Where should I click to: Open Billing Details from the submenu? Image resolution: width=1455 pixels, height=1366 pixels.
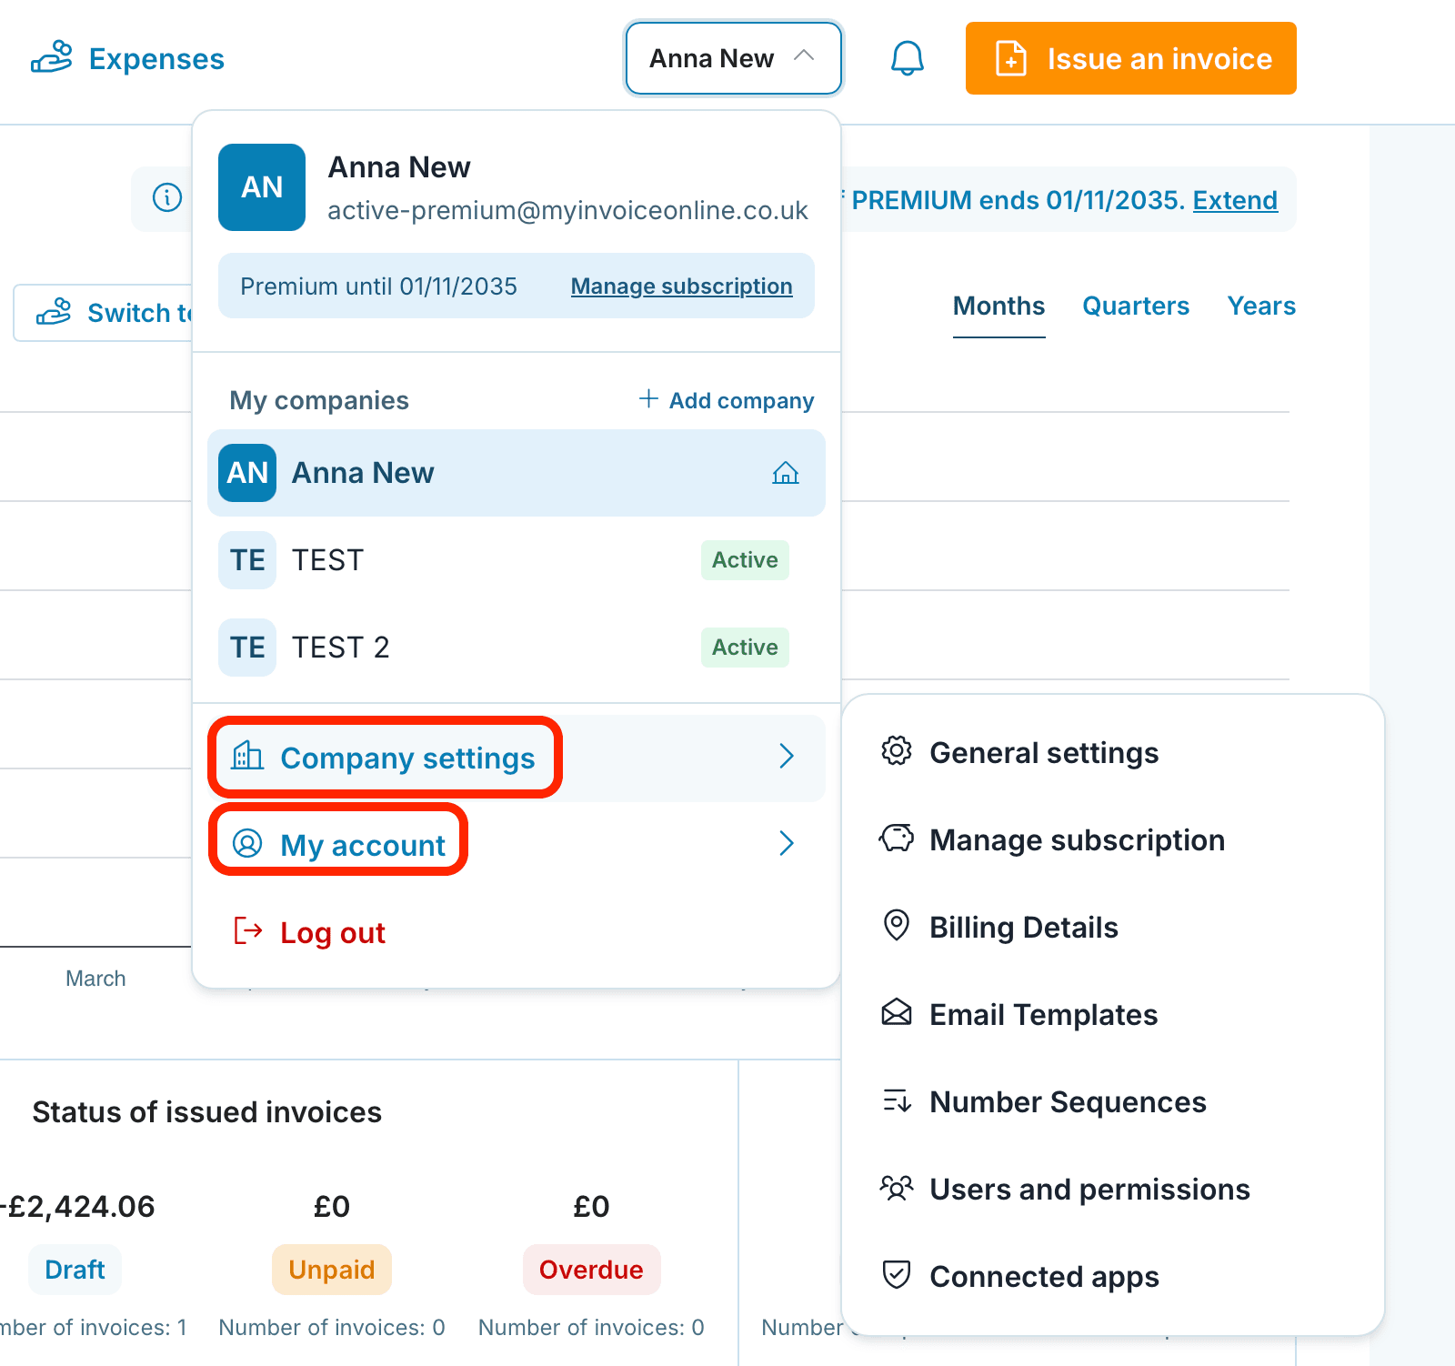coord(1024,928)
